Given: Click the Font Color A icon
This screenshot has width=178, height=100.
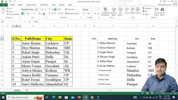Looking at the screenshot, I should pos(44,13).
